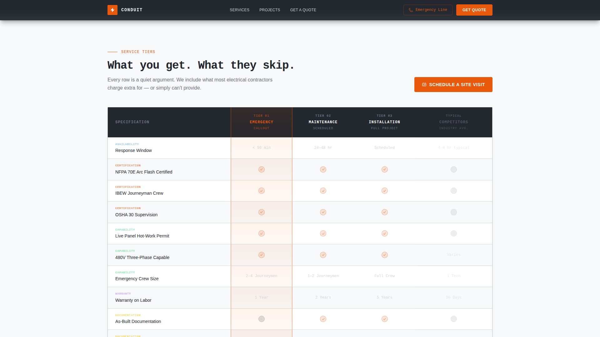Click Maintenance tier checkmark for As-Built Documentation
Viewport: 600px width, 337px height.
coord(323,319)
